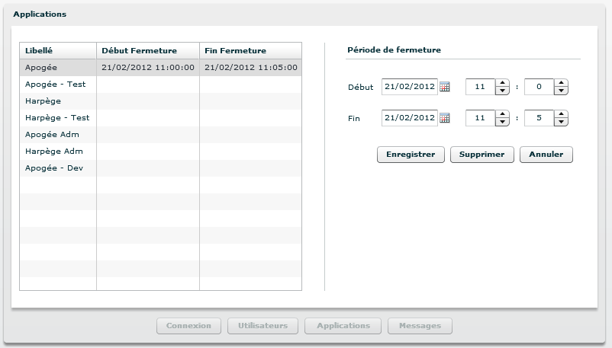Increase the Fin hour value
The height and width of the screenshot is (348, 612).
click(x=502, y=114)
